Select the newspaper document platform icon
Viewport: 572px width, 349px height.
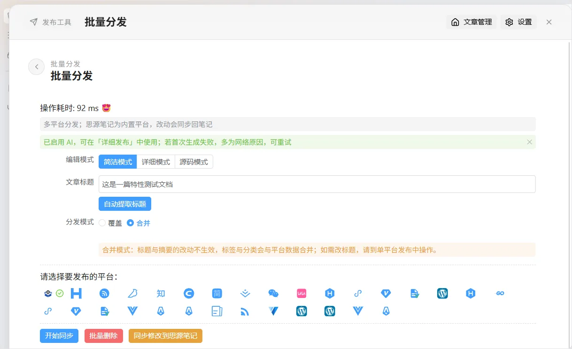[217, 311]
